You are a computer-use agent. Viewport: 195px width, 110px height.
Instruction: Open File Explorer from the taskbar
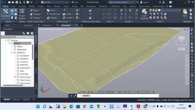(65, 106)
